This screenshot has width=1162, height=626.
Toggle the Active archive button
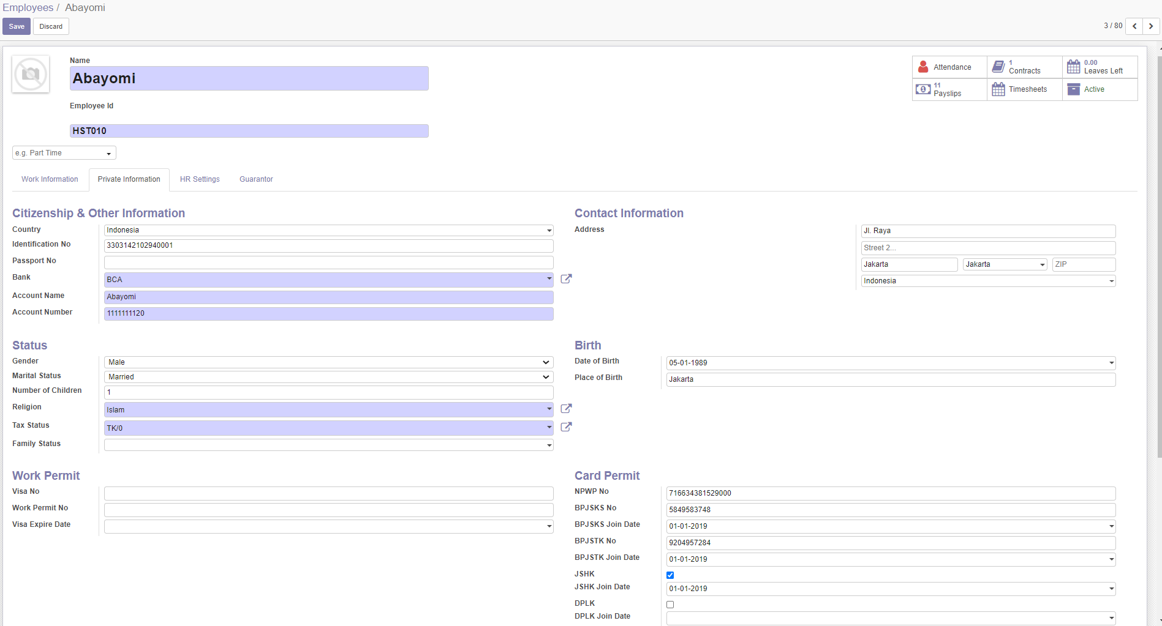tap(1100, 89)
